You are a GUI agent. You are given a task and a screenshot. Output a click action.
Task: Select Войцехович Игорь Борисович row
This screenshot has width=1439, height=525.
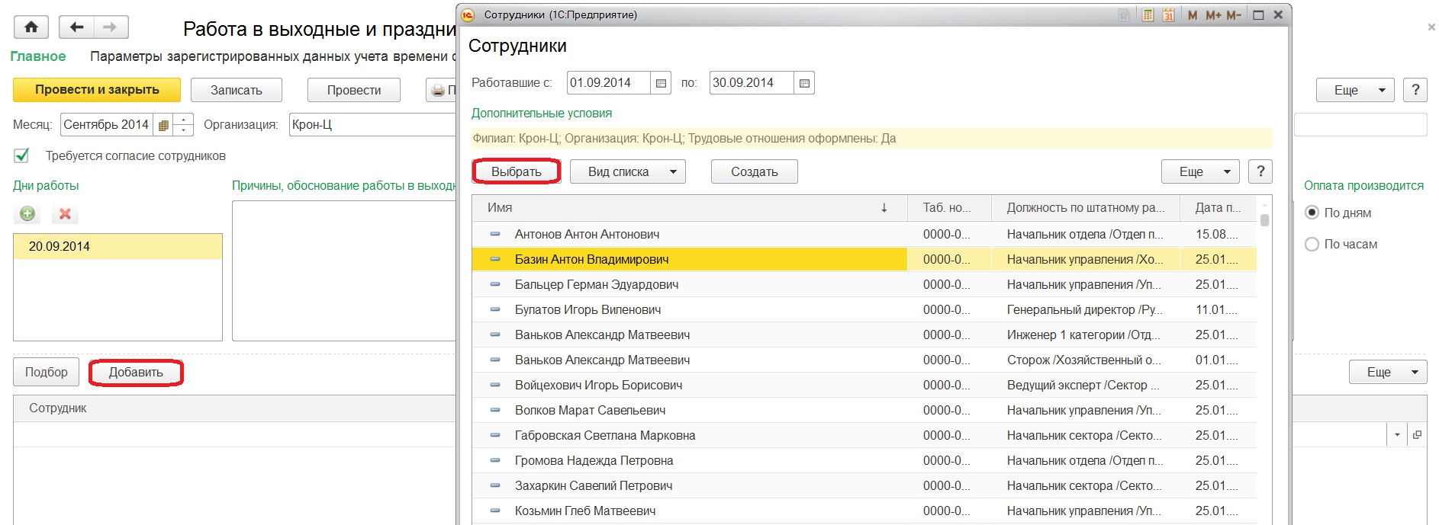[864, 386]
